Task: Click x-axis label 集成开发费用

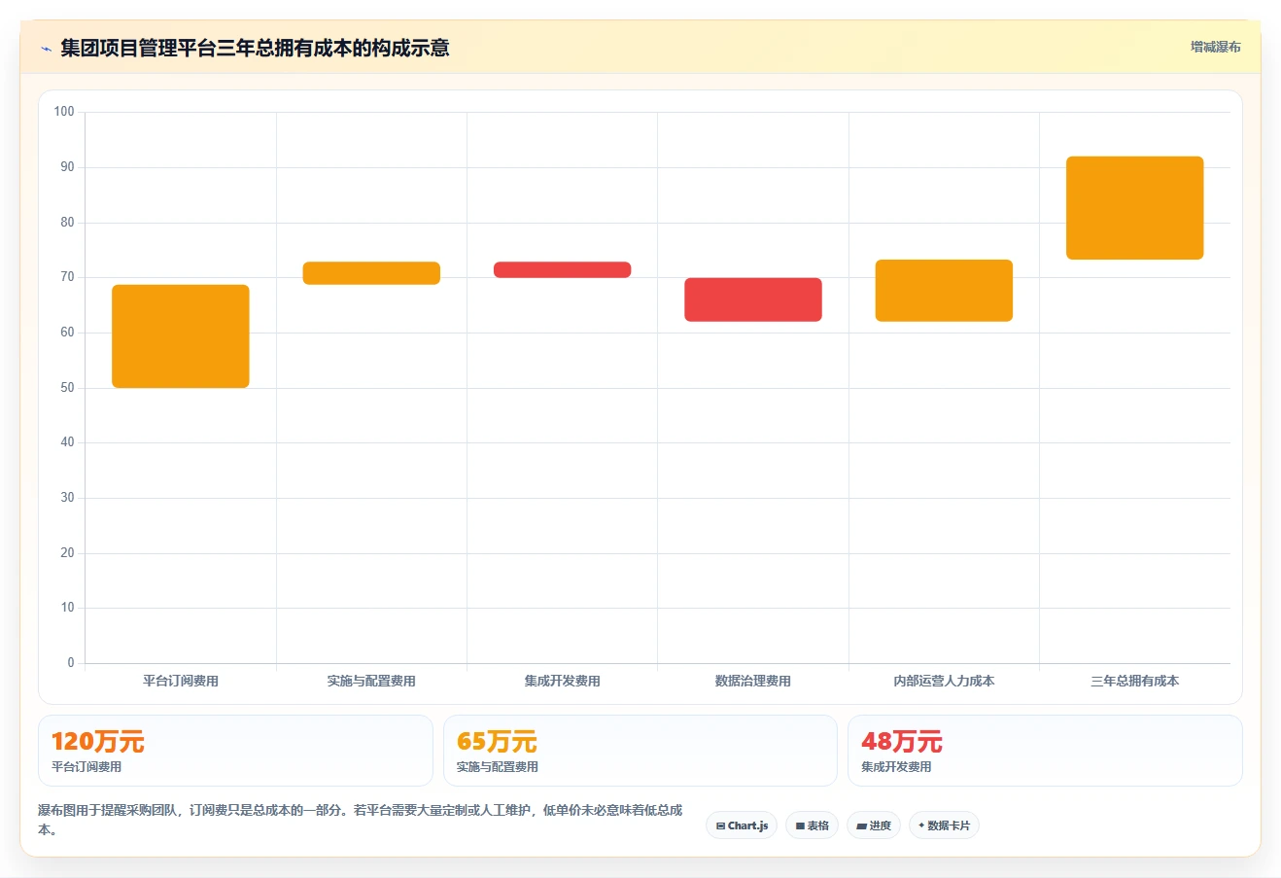Action: [x=563, y=681]
